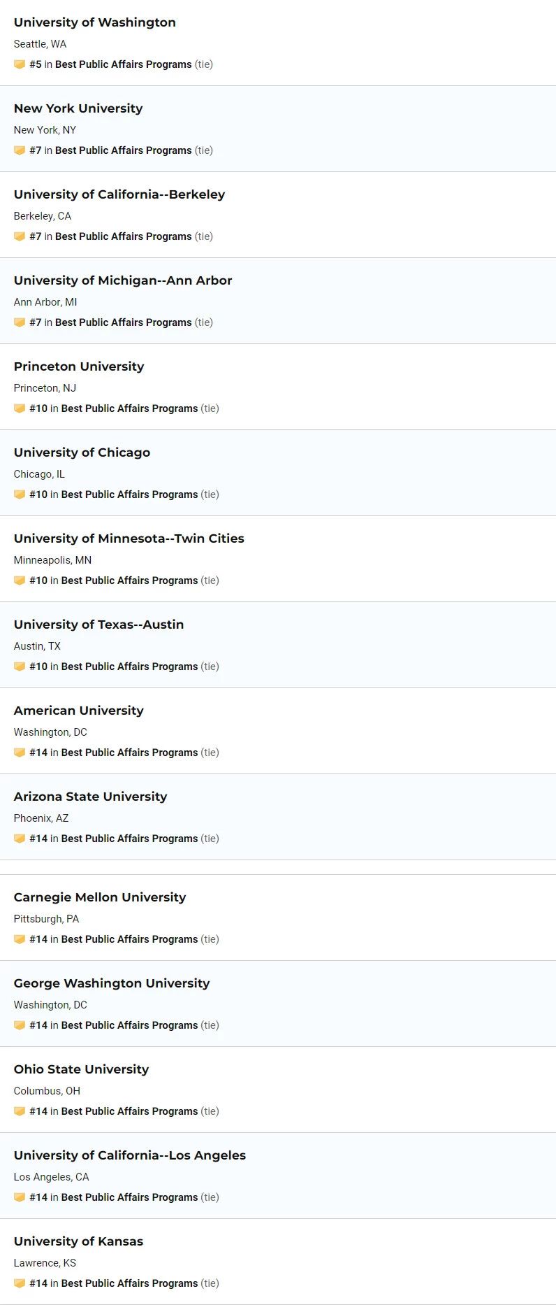
Task: Click the ranking badge under Carnegie Mellon University
Action: pyautogui.click(x=20, y=939)
